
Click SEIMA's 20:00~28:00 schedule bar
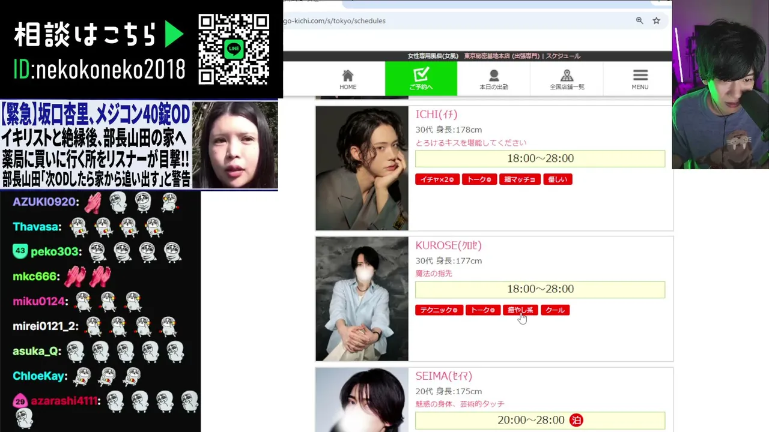coord(540,420)
